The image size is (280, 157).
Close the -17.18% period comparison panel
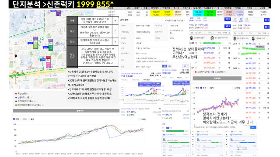(160, 109)
